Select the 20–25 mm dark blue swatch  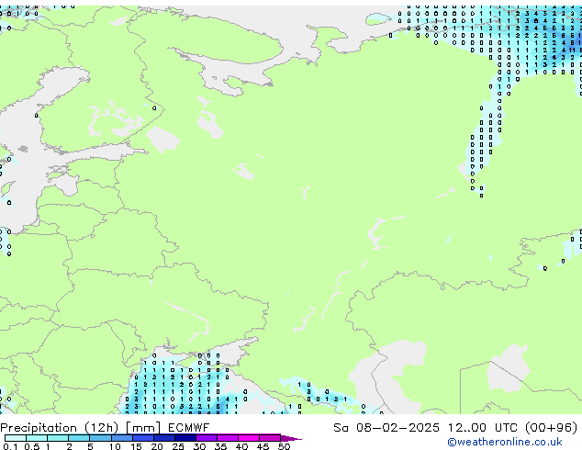point(164,438)
